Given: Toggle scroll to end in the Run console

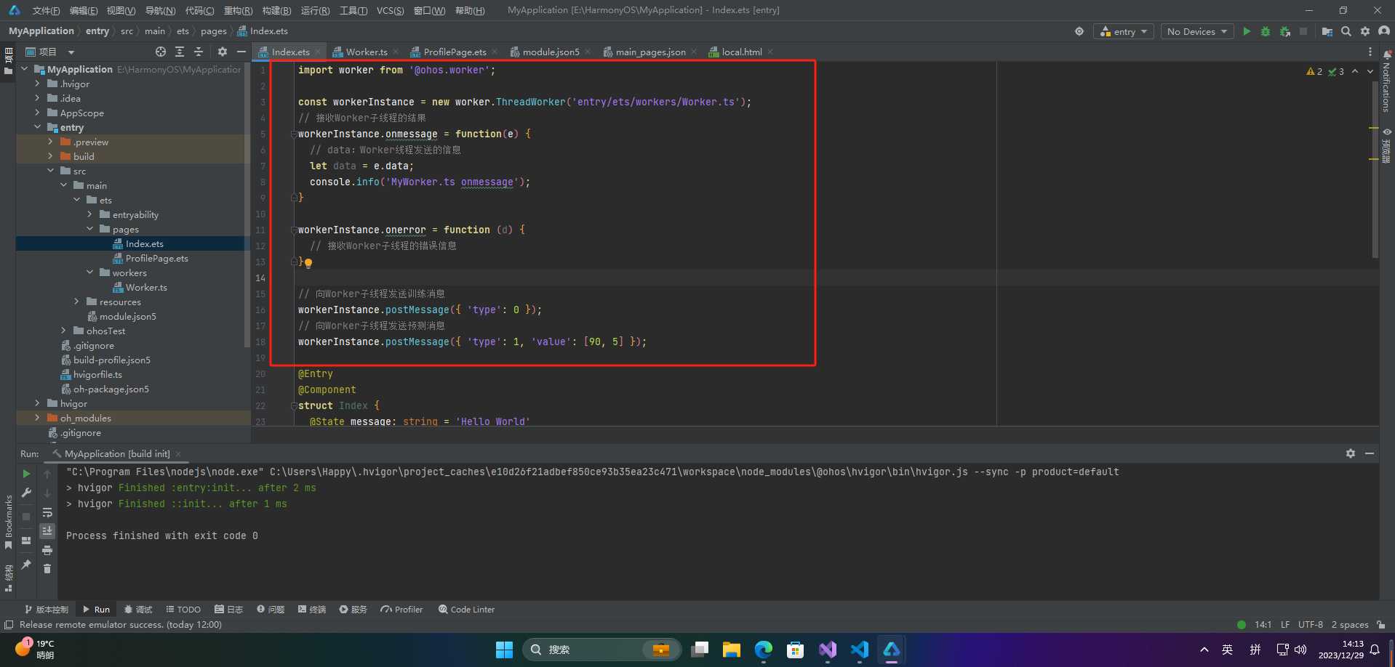Looking at the screenshot, I should click(47, 531).
